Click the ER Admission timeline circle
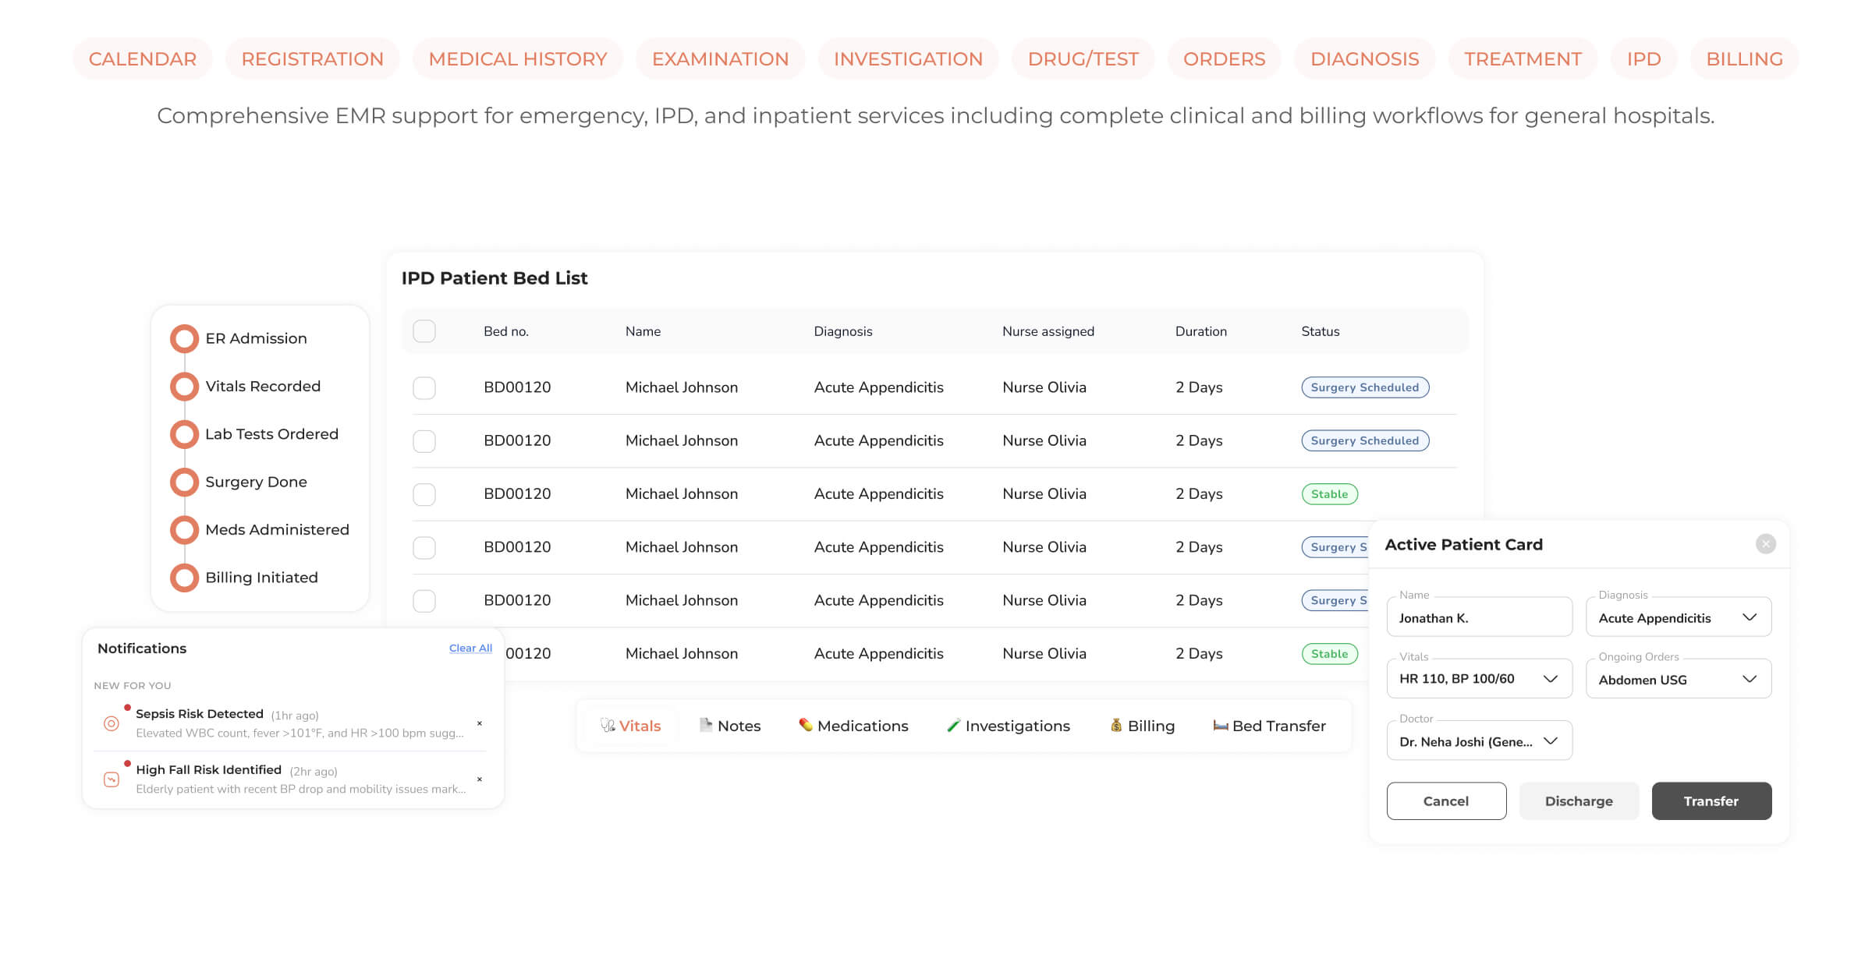 [x=185, y=338]
